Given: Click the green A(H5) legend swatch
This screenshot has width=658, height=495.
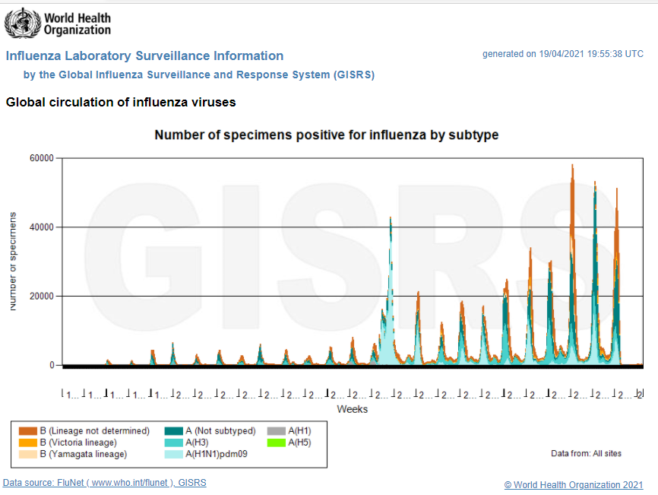Looking at the screenshot, I should point(277,443).
